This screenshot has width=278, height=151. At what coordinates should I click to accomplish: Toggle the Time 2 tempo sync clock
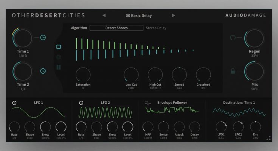(43, 71)
